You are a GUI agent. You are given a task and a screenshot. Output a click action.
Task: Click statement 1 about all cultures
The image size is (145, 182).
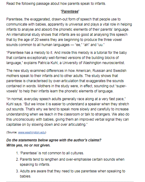[50, 153]
